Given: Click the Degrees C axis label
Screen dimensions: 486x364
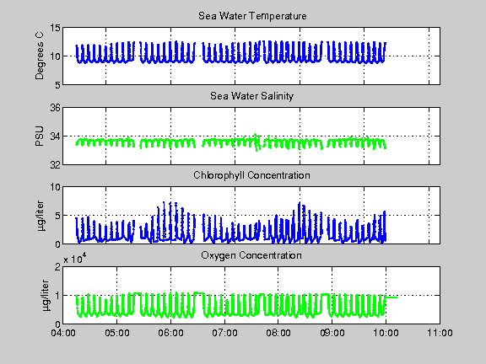Looking at the screenshot, I should (40, 56).
